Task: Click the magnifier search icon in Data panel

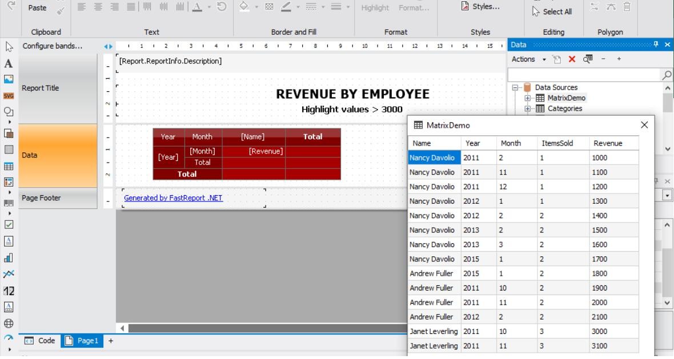Action: pos(667,75)
